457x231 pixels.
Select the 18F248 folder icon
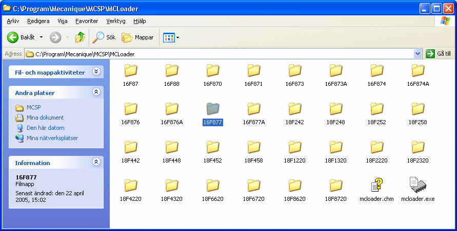(336, 109)
